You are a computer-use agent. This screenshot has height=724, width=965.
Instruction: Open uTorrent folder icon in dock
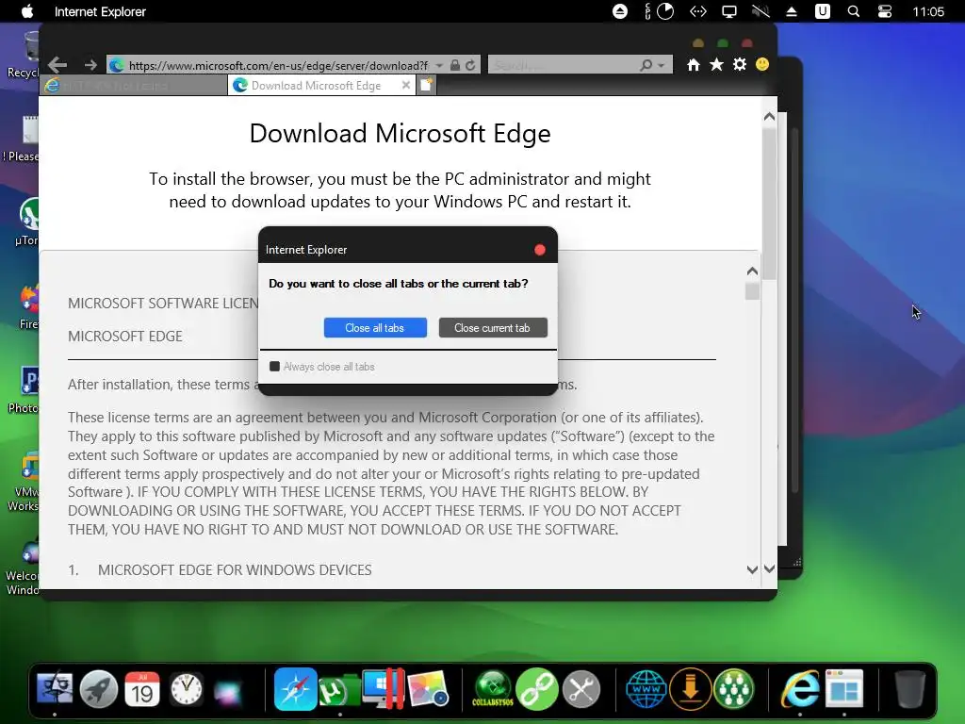(x=339, y=689)
